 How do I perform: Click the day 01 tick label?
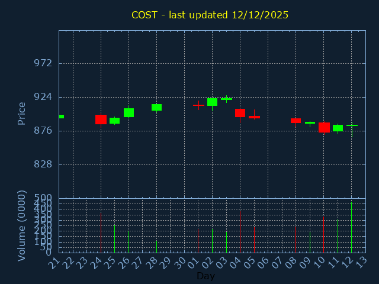(x=194, y=263)
